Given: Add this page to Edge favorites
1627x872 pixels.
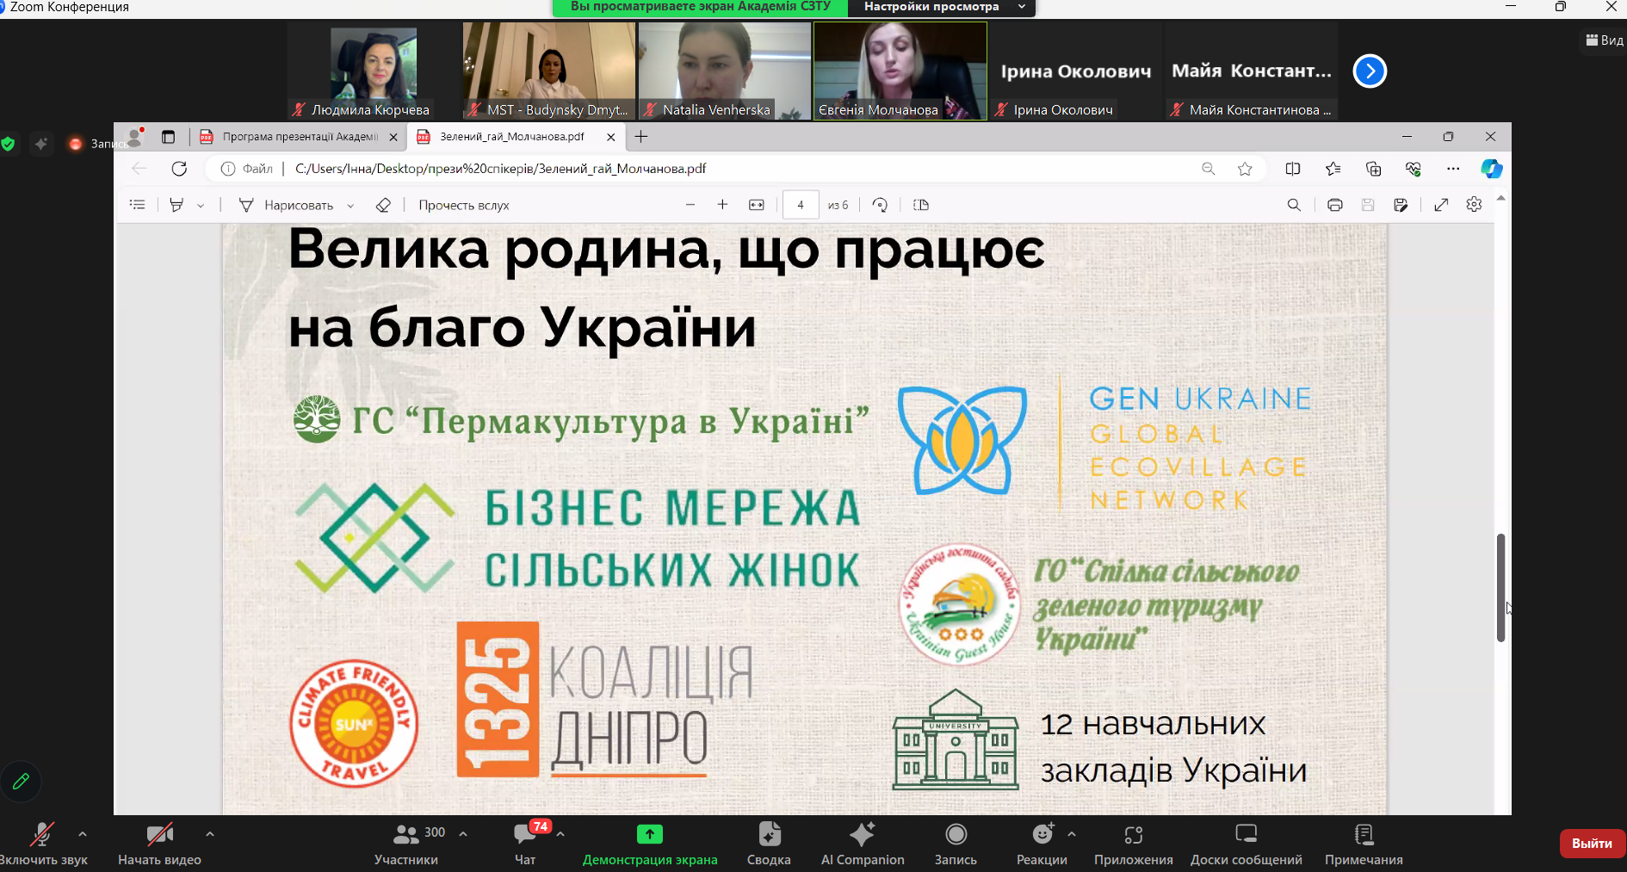Looking at the screenshot, I should (1245, 169).
